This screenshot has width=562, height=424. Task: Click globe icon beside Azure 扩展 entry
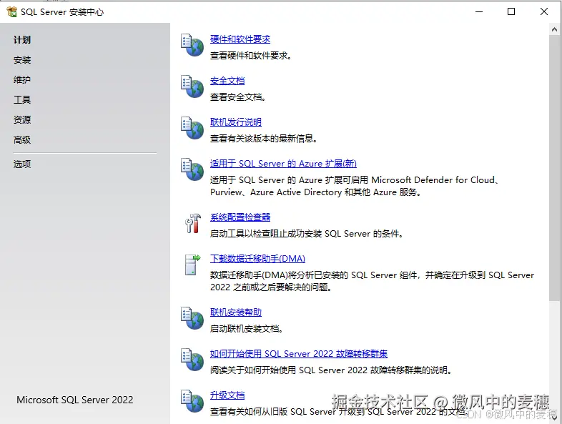pyautogui.click(x=192, y=169)
